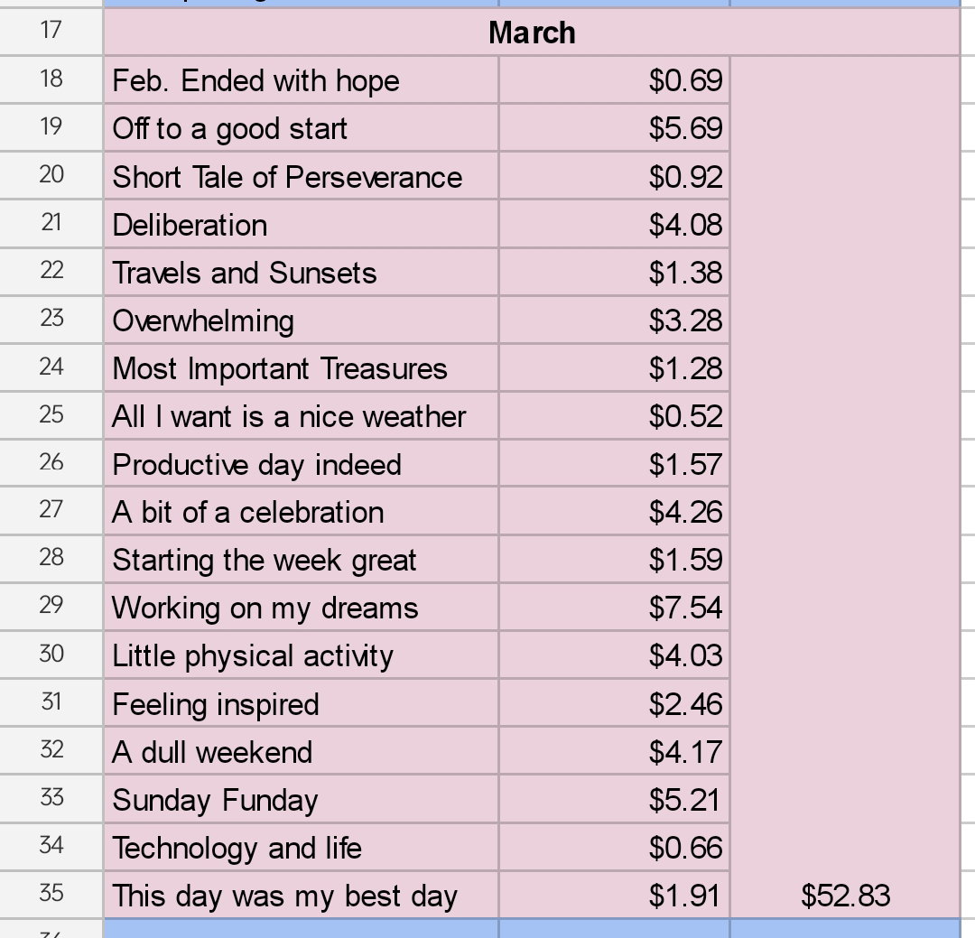Select 'A bit of a celebration' cell
This screenshot has width=975, height=938.
tap(301, 511)
